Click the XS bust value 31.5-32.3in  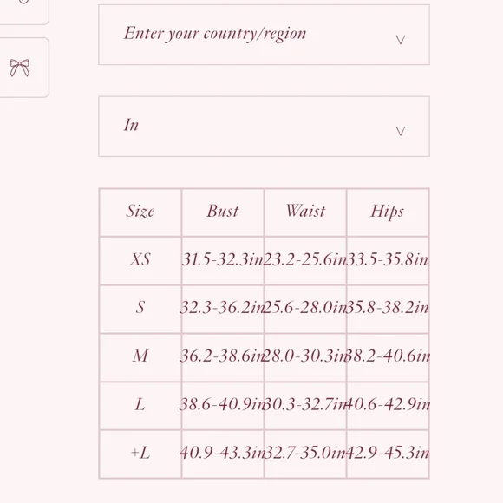pos(223,259)
